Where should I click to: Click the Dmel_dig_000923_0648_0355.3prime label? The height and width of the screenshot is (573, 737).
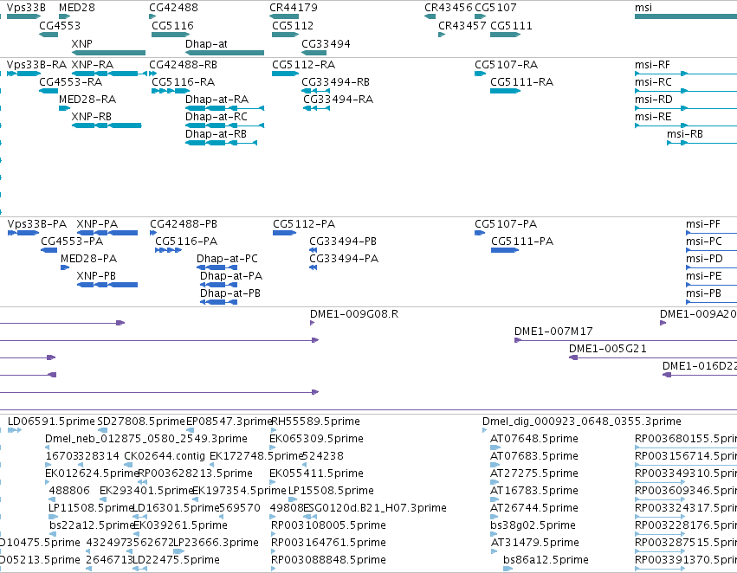coord(581,421)
